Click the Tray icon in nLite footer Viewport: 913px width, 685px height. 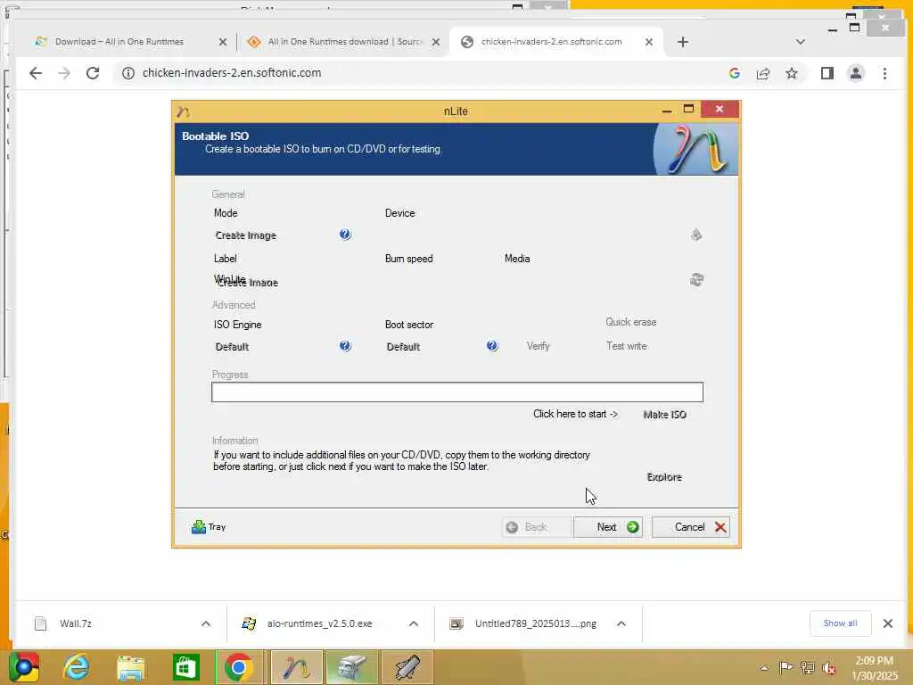[209, 526]
